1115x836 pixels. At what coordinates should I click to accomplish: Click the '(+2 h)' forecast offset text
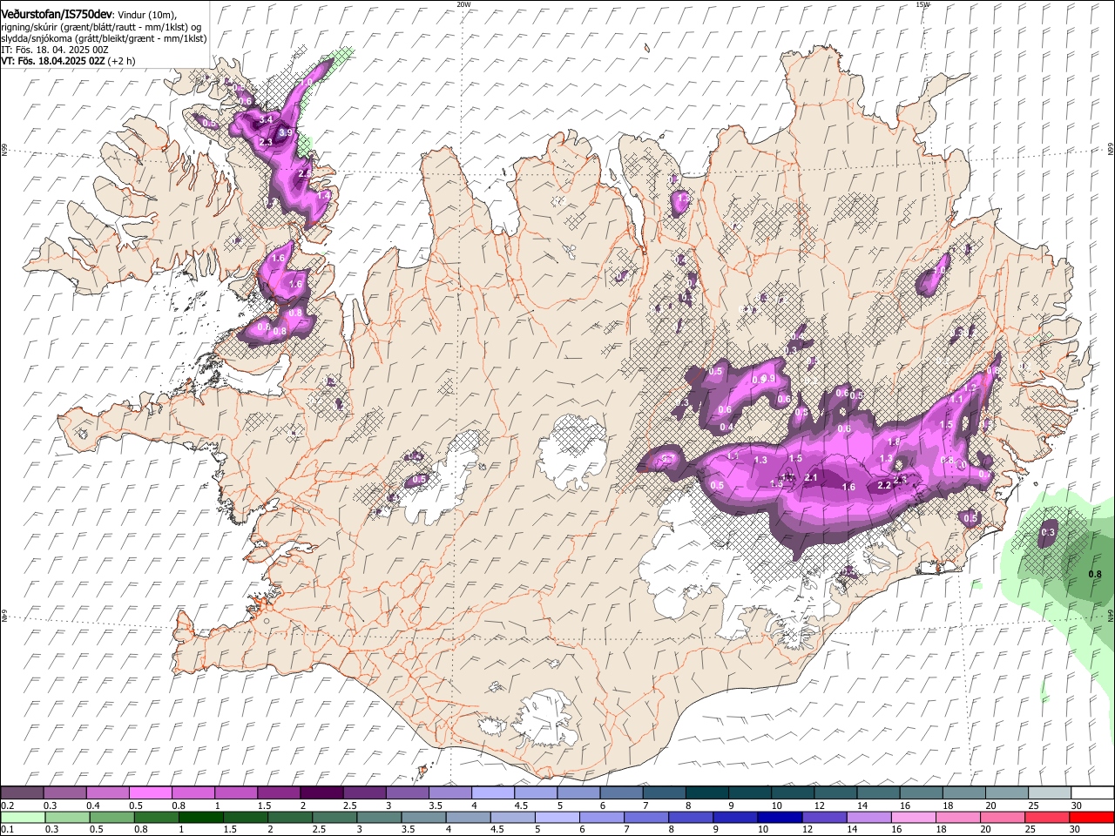(x=121, y=61)
